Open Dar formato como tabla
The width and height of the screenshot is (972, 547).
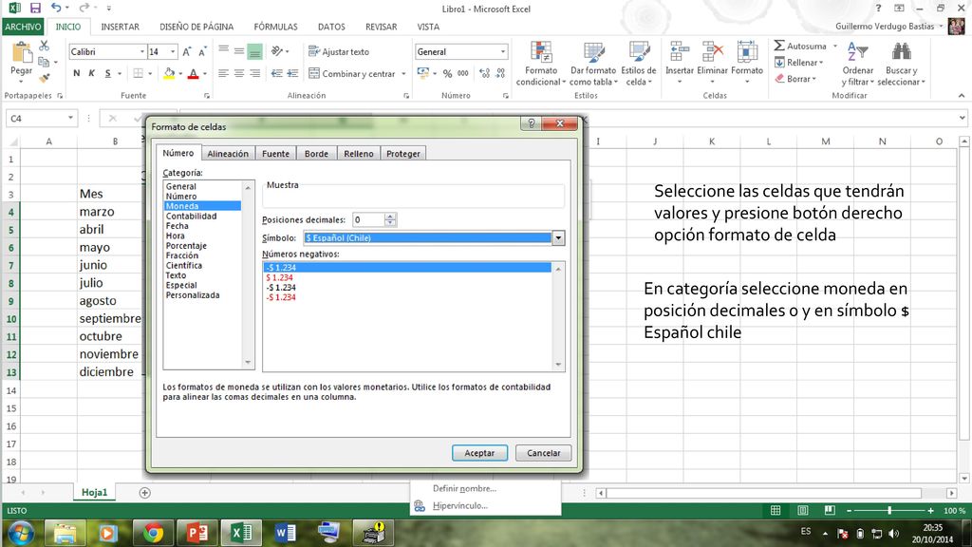point(593,64)
